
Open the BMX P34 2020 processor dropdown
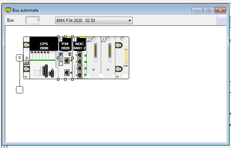click(x=94, y=21)
